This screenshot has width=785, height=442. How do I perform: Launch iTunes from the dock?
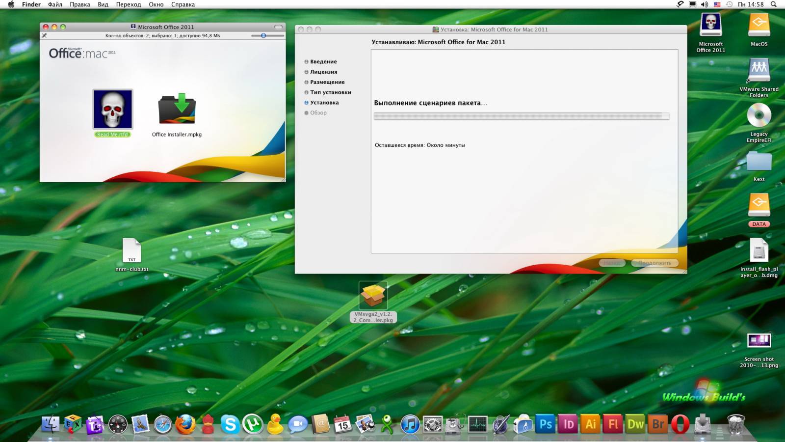click(x=410, y=424)
